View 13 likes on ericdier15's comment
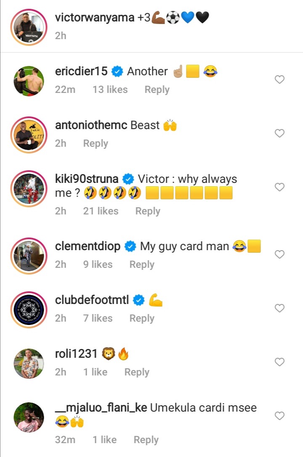303x457 pixels. pos(110,90)
